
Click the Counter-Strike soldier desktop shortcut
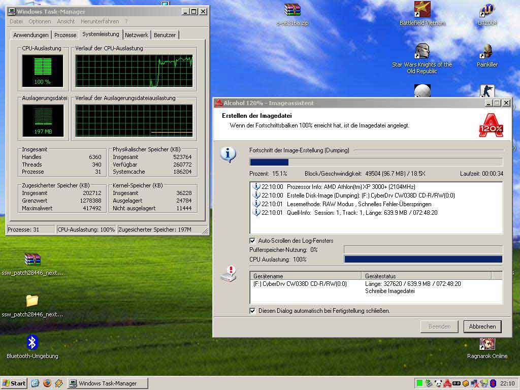click(x=487, y=91)
